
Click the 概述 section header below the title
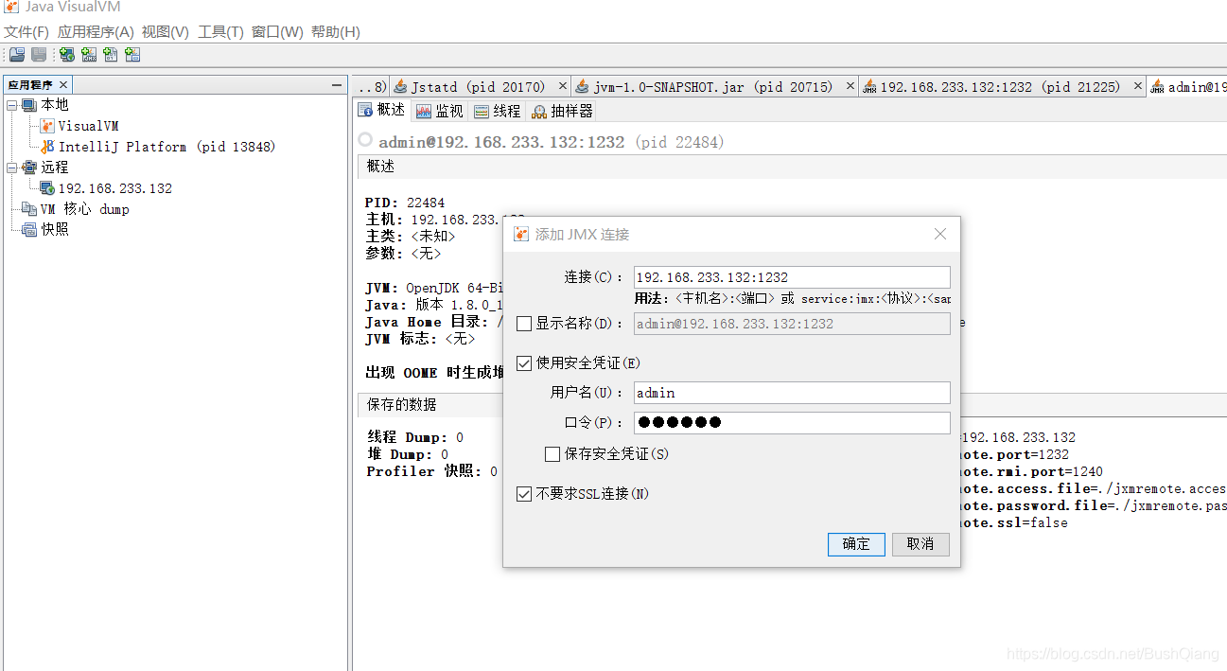point(380,167)
